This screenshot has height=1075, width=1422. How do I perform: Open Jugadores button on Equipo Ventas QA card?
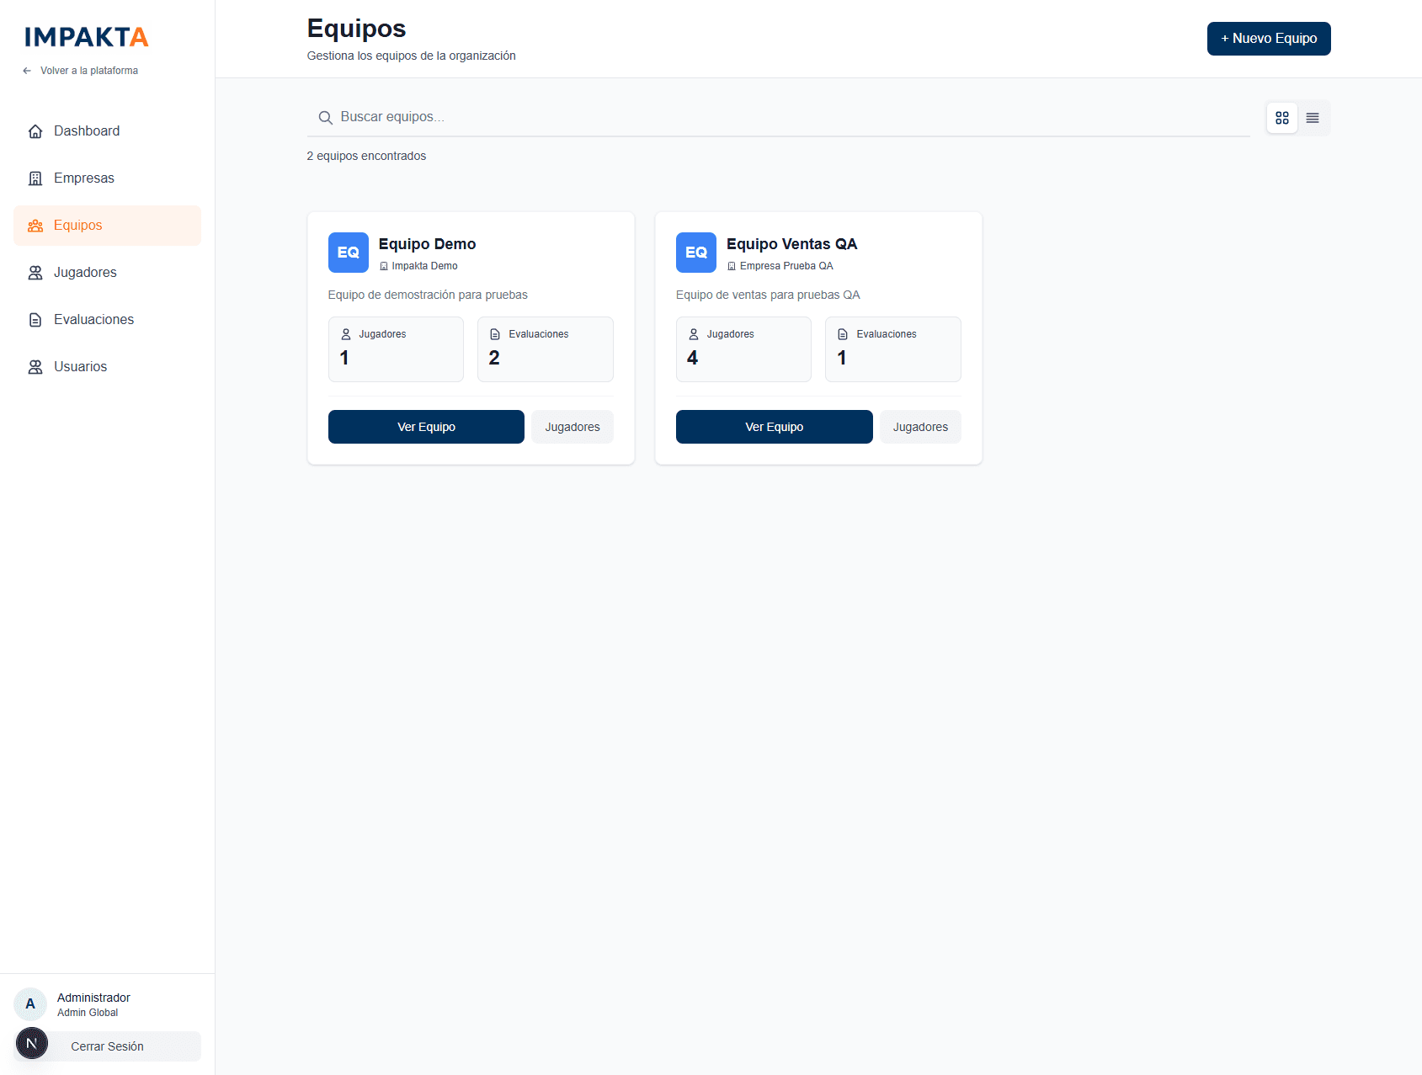[919, 427]
